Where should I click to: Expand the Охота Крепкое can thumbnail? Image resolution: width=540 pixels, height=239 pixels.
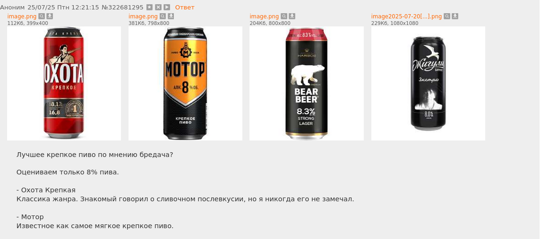(64, 83)
